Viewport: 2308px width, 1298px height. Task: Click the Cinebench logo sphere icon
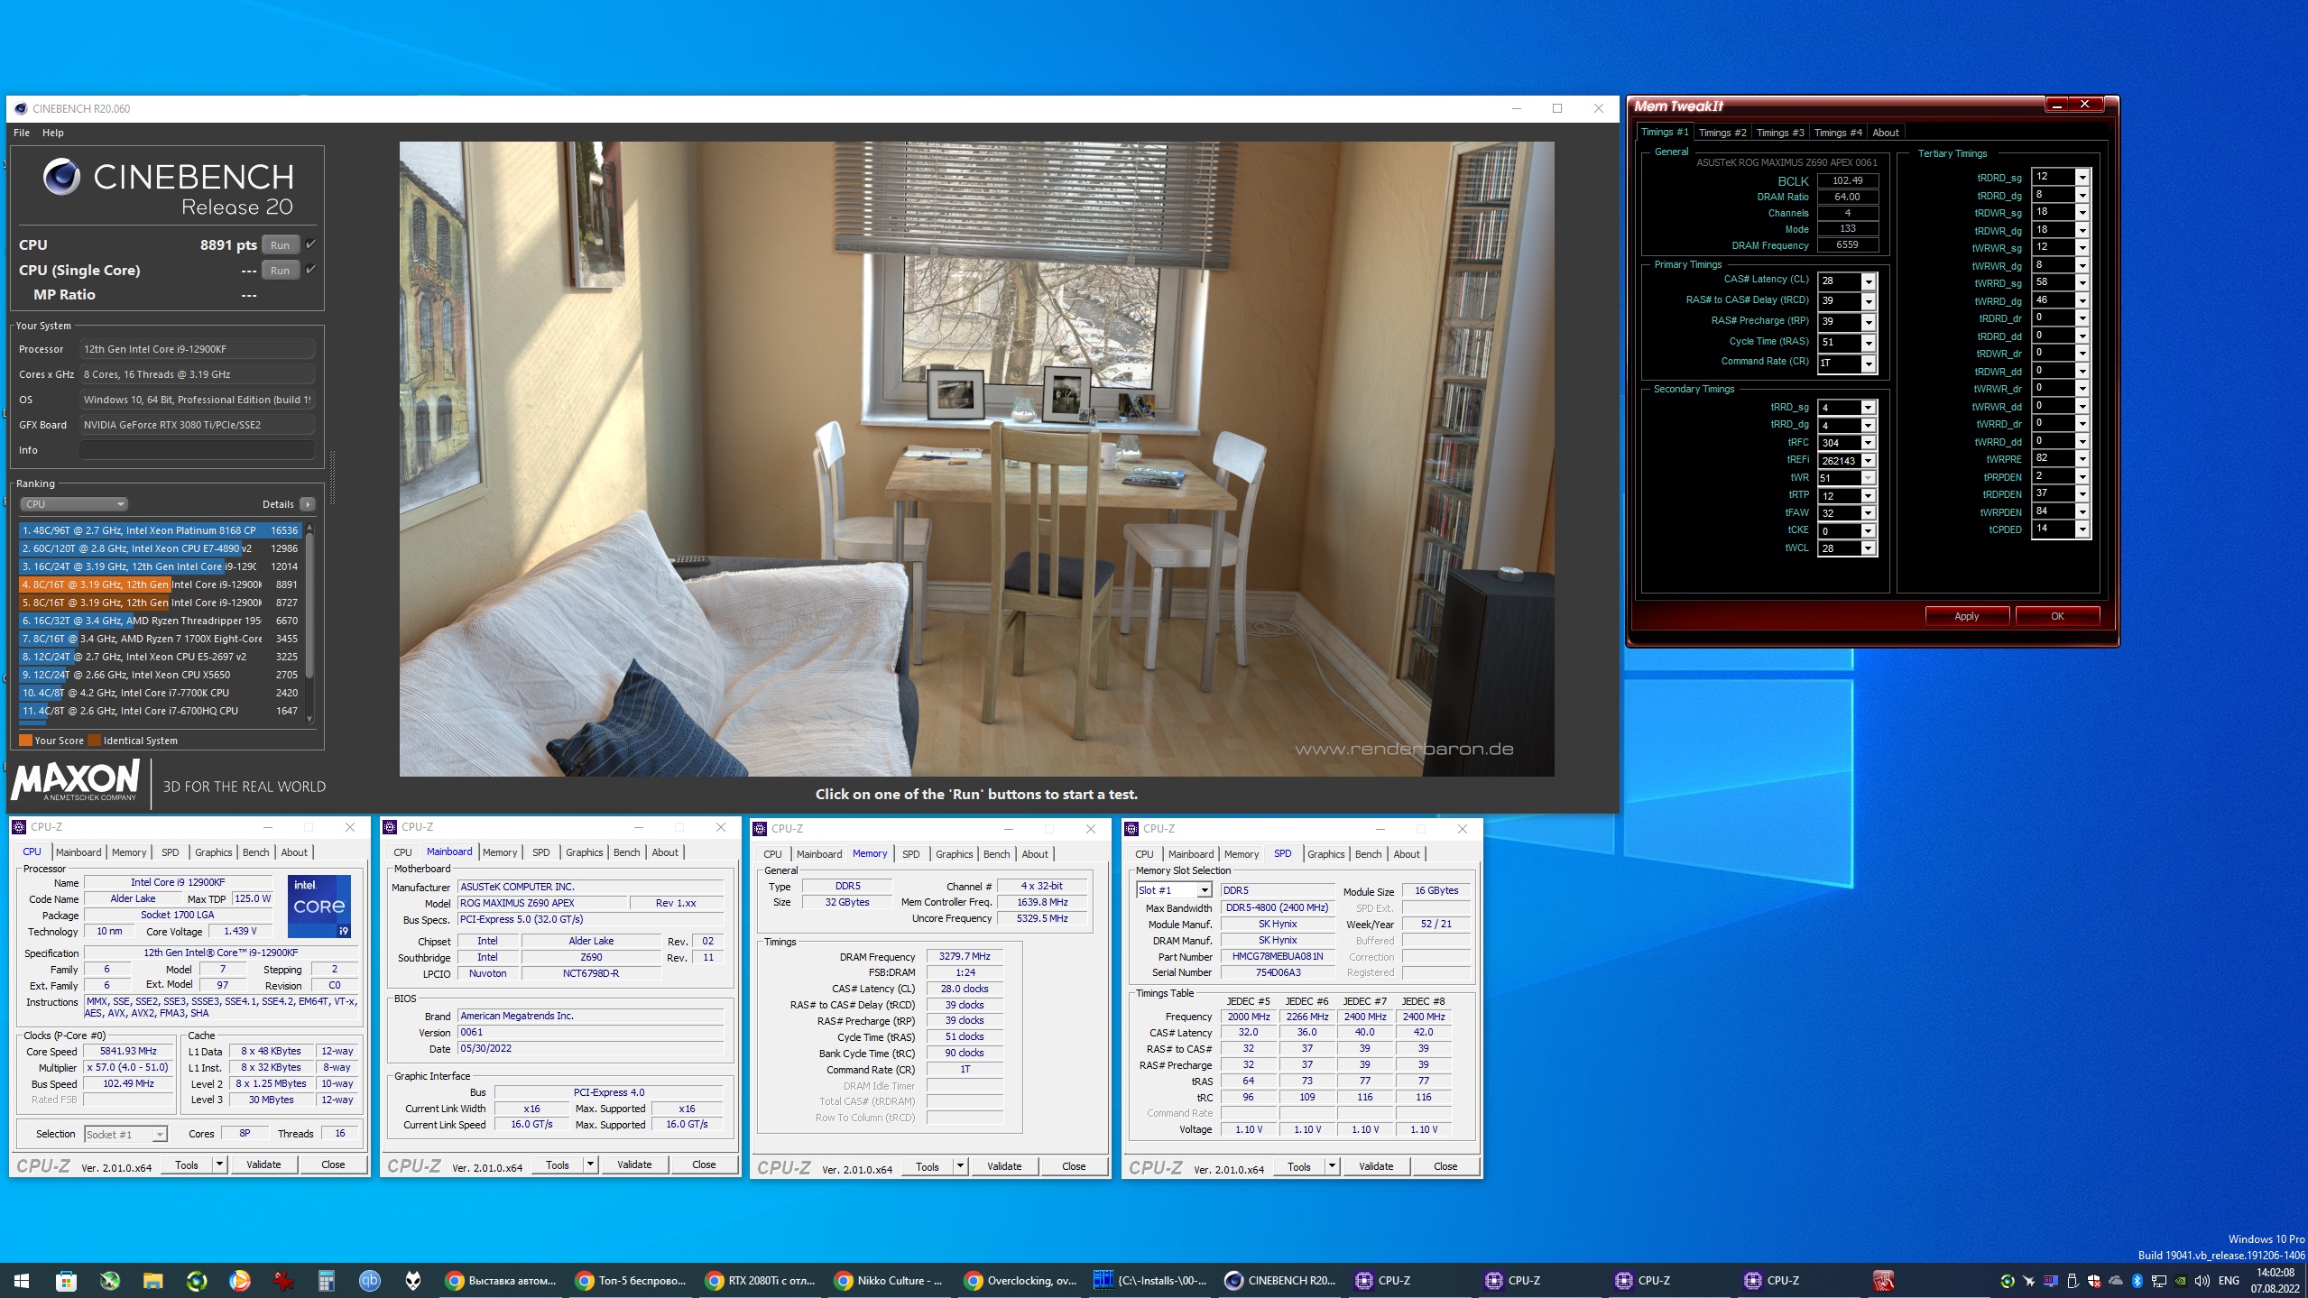point(61,176)
